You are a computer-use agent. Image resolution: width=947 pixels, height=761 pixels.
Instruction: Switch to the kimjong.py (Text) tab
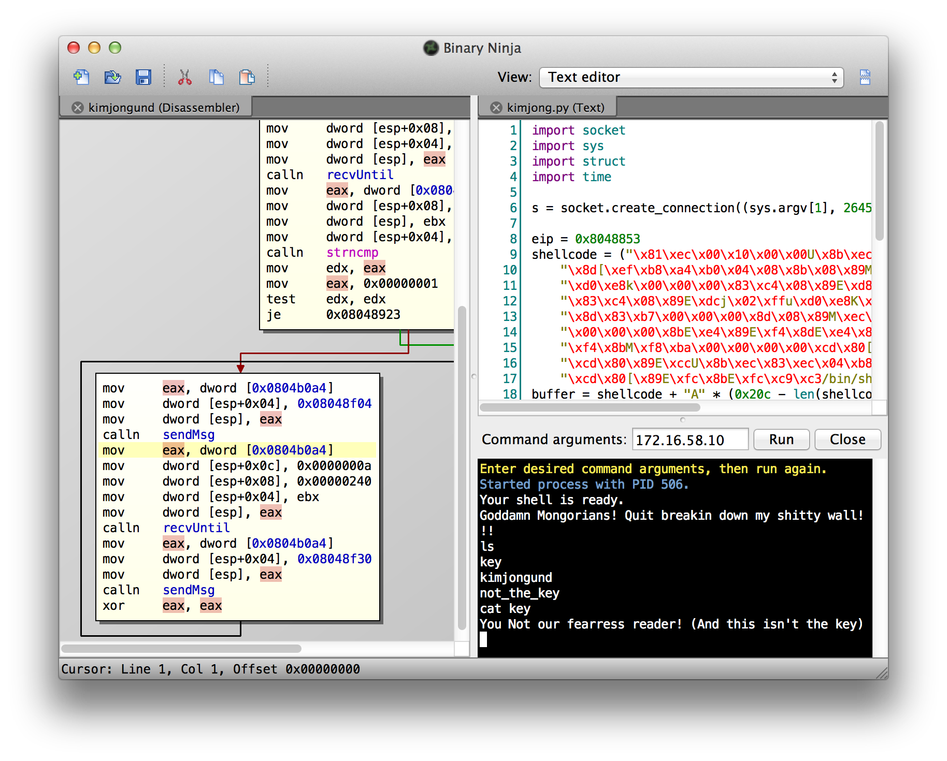tap(548, 107)
